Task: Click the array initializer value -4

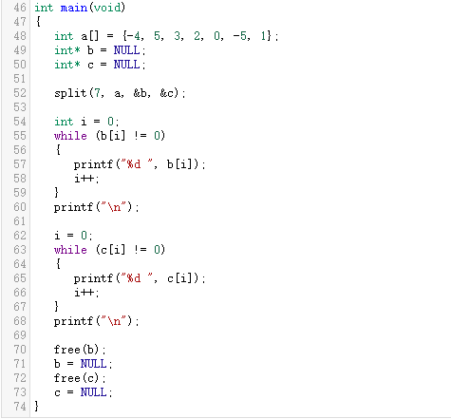Action: 133,36
